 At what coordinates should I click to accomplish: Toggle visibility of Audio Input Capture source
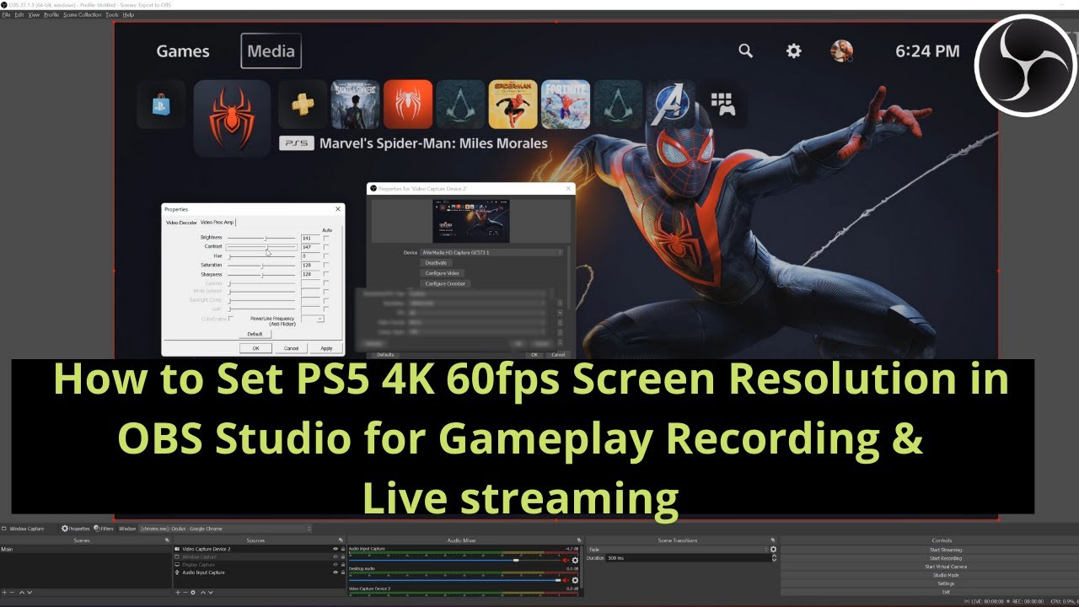pos(336,572)
